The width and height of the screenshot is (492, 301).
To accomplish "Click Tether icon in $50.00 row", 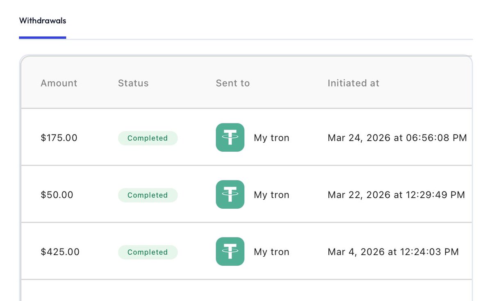I will point(230,194).
